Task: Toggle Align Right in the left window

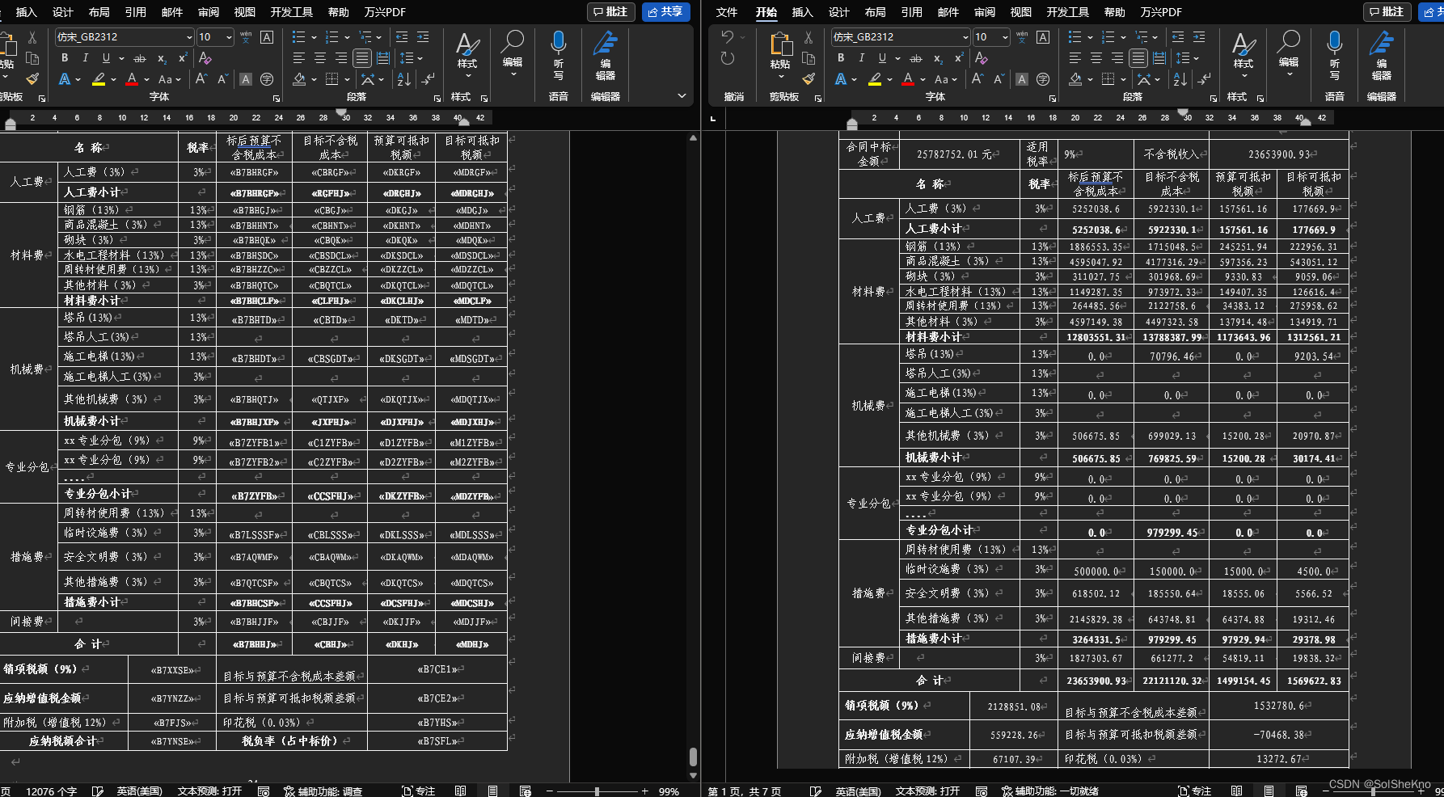Action: pyautogui.click(x=341, y=58)
